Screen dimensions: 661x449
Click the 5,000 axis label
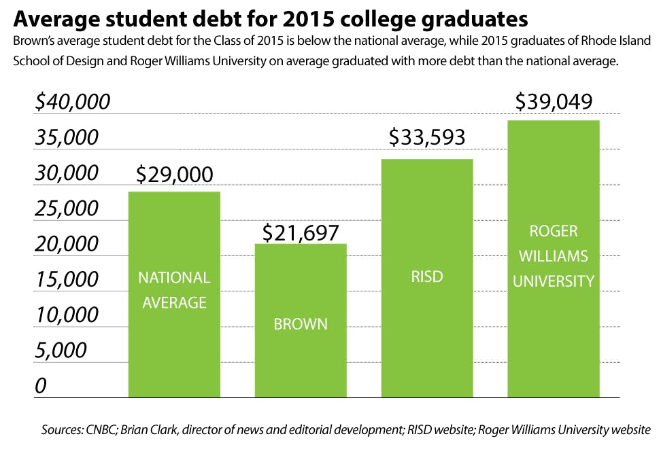[x=61, y=350]
